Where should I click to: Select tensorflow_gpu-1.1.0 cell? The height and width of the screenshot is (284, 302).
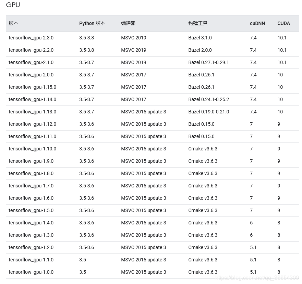pyautogui.click(x=31, y=260)
